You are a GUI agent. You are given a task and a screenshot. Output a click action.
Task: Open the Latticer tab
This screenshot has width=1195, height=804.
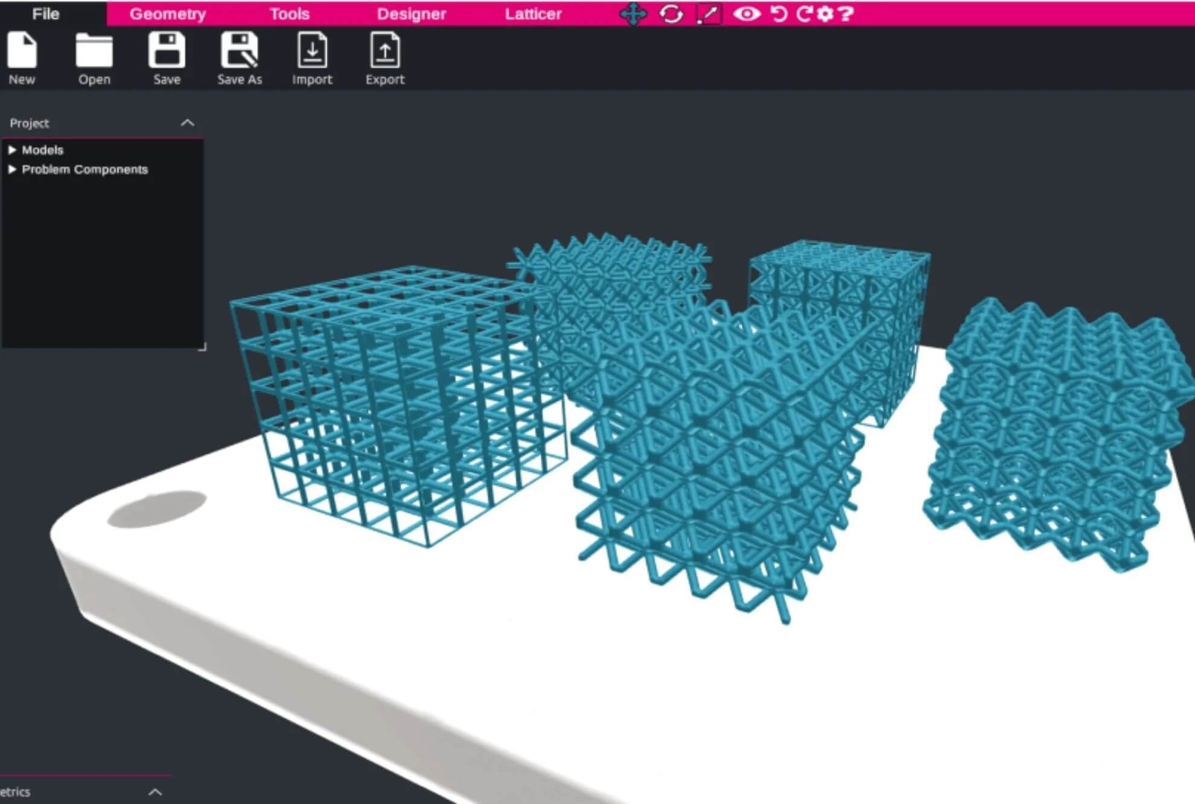[x=533, y=14]
